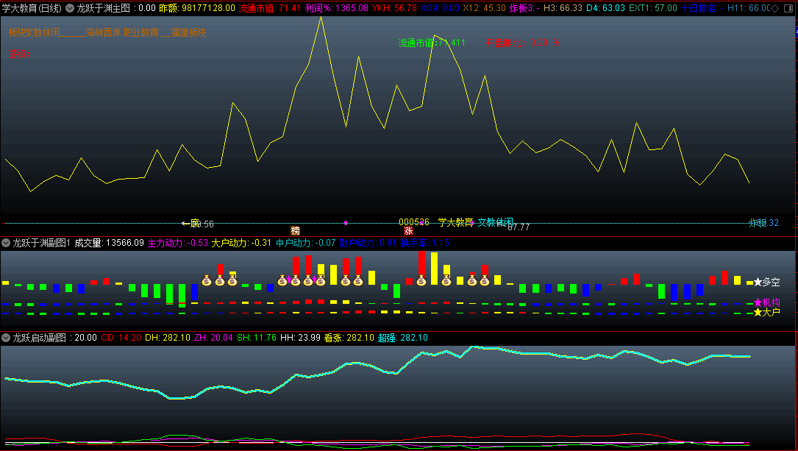This screenshot has height=451, width=798.
Task: Click the tallest yellow bar in 副图1
Action: coord(434,269)
